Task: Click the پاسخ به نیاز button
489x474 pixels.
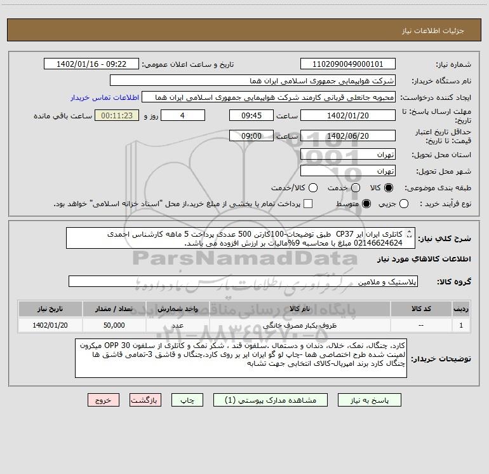Action: pyautogui.click(x=370, y=400)
